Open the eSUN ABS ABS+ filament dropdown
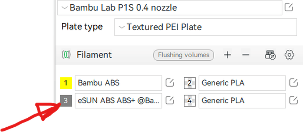This screenshot has height=132, width=303. pyautogui.click(x=118, y=100)
